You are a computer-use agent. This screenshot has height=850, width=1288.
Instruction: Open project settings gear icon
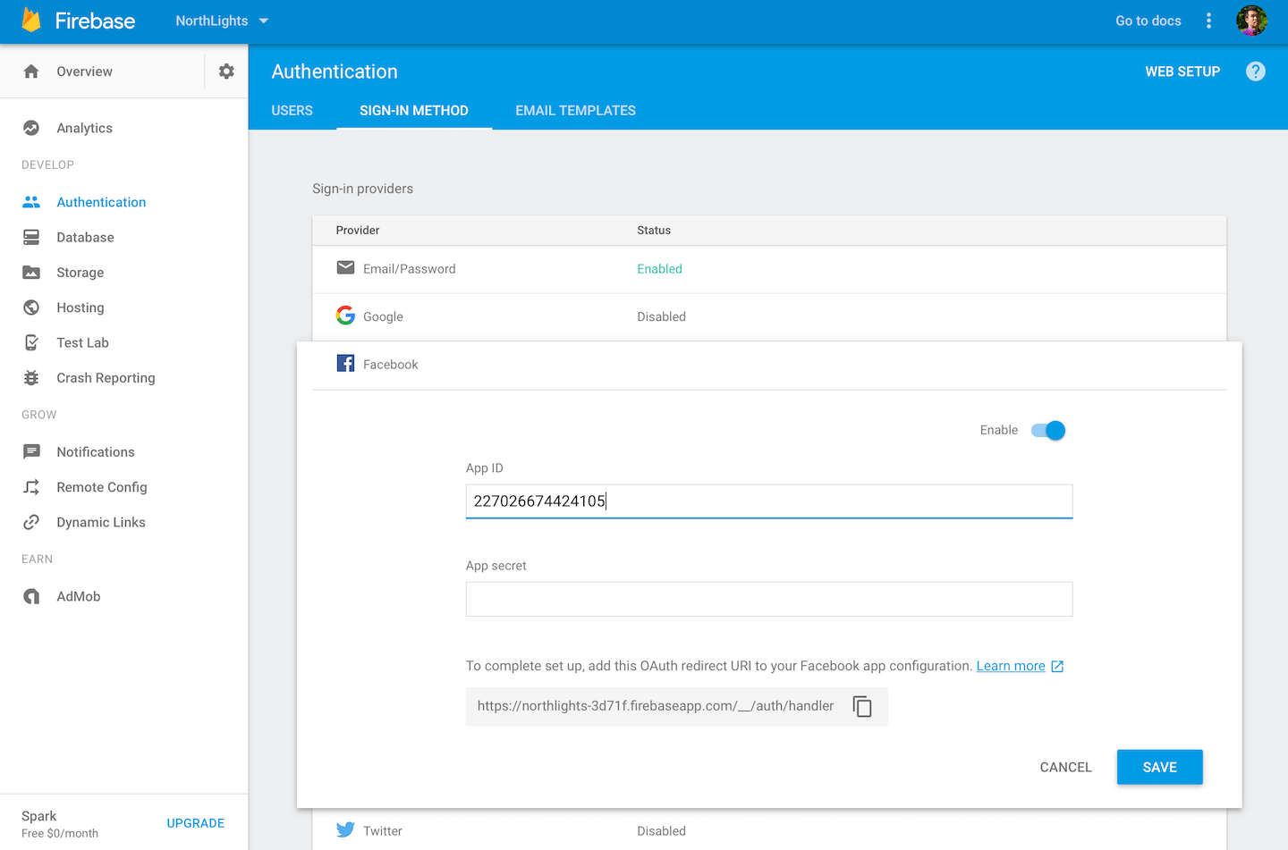coord(226,72)
